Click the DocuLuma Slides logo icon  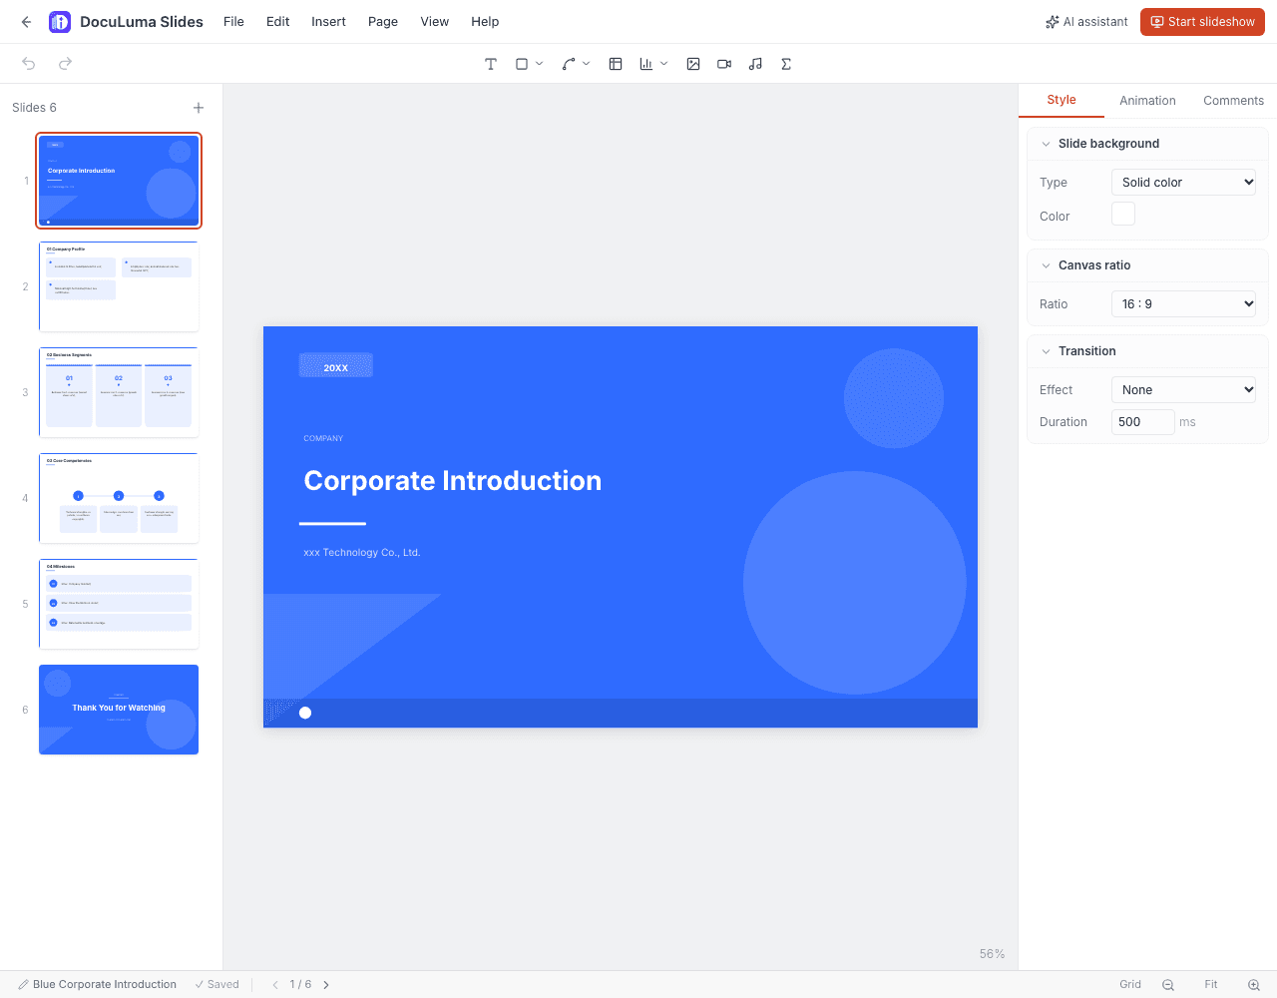[x=60, y=22]
